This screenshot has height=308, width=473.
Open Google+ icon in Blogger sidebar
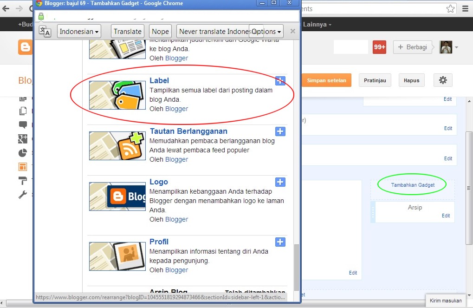point(23,139)
